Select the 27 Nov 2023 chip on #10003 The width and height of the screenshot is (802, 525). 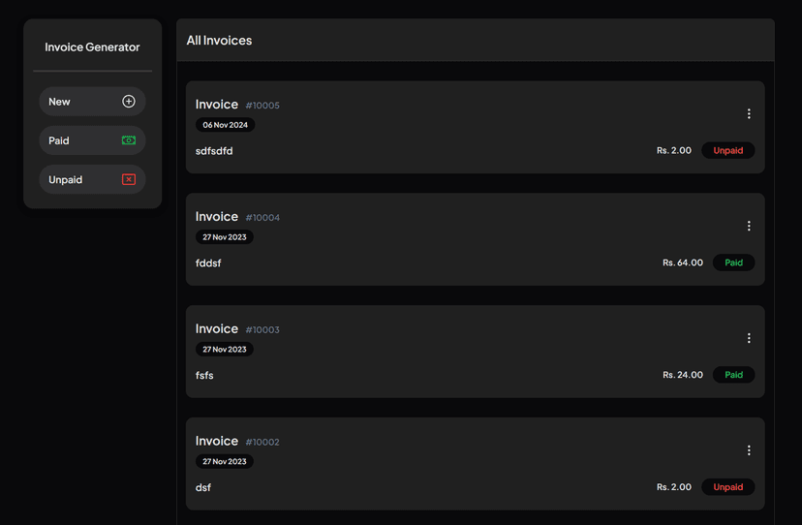[x=224, y=349]
